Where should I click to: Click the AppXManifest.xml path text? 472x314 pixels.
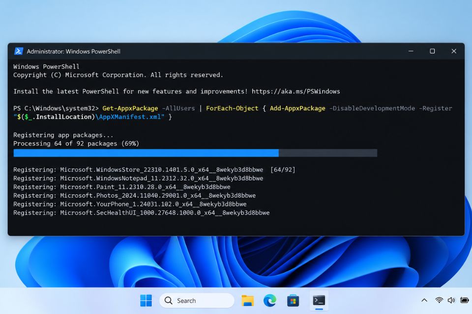130,117
